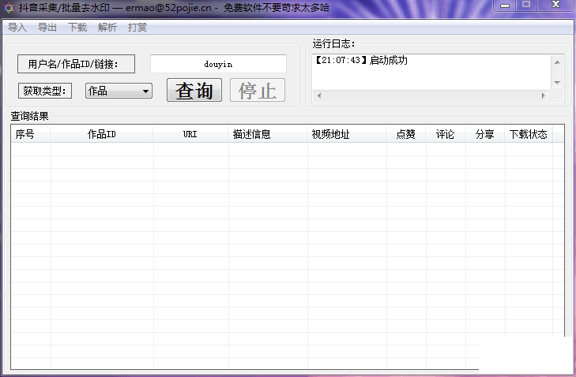Click the log scroll right arrow
576x377 pixels.
tap(544, 95)
